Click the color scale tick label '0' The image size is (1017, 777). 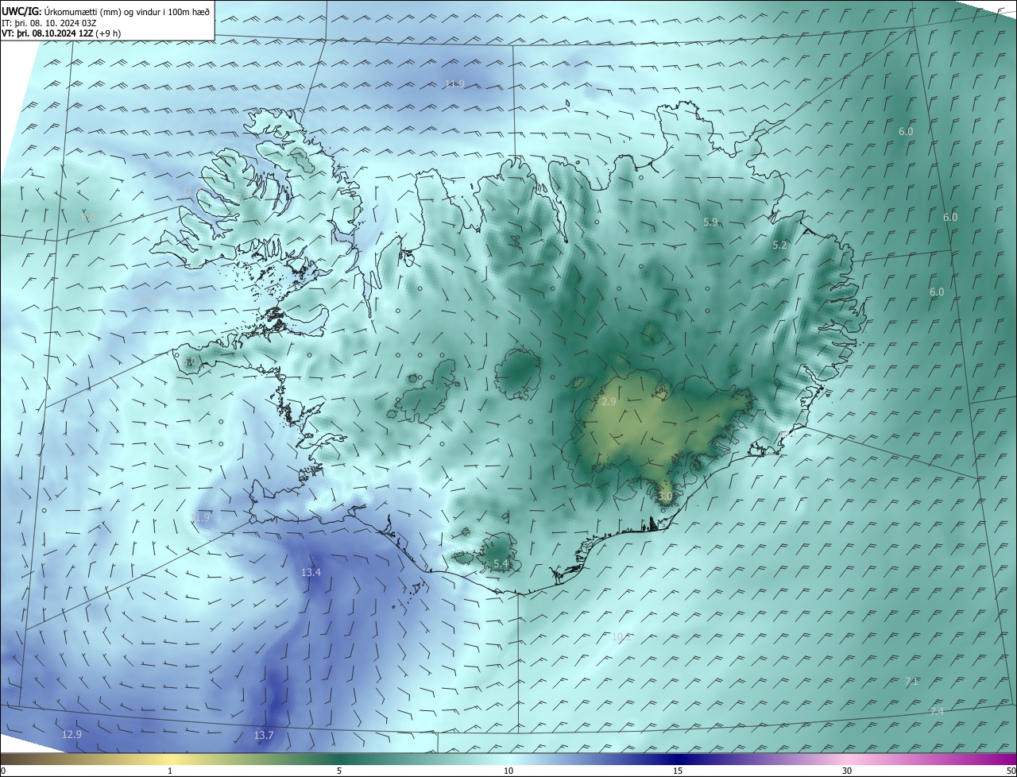coord(3,771)
